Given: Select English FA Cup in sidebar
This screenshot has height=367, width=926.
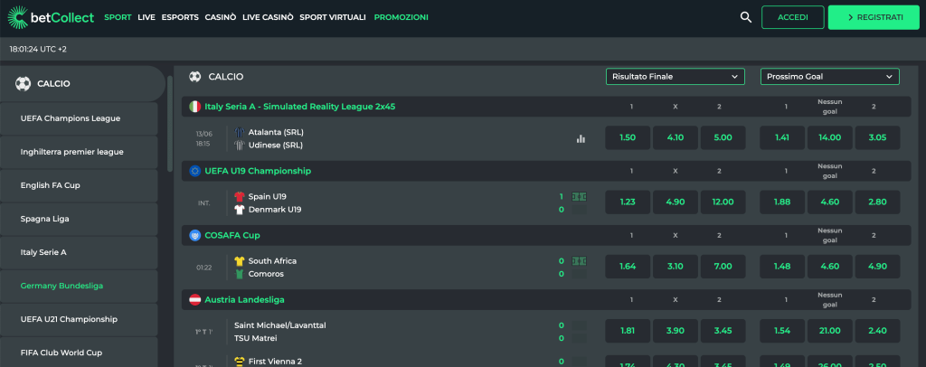Looking at the screenshot, I should [80, 185].
